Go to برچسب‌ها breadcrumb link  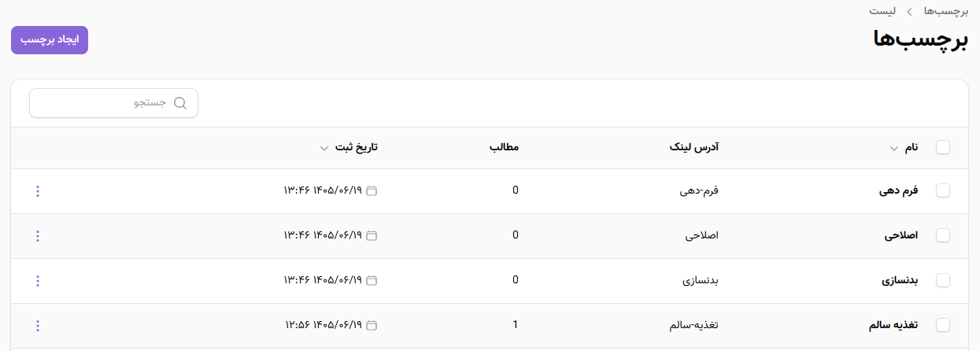tap(944, 11)
